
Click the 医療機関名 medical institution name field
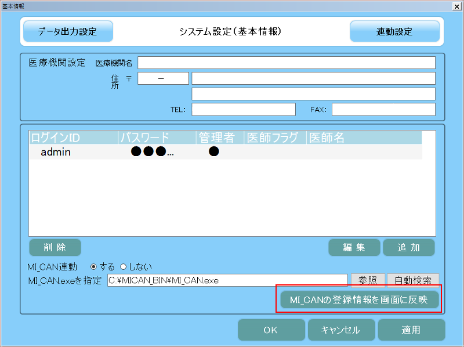[287, 62]
